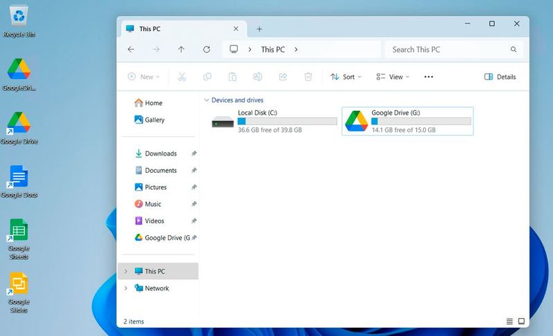The image size is (553, 336).
Task: Click This PC in the address bar
Action: pyautogui.click(x=272, y=49)
